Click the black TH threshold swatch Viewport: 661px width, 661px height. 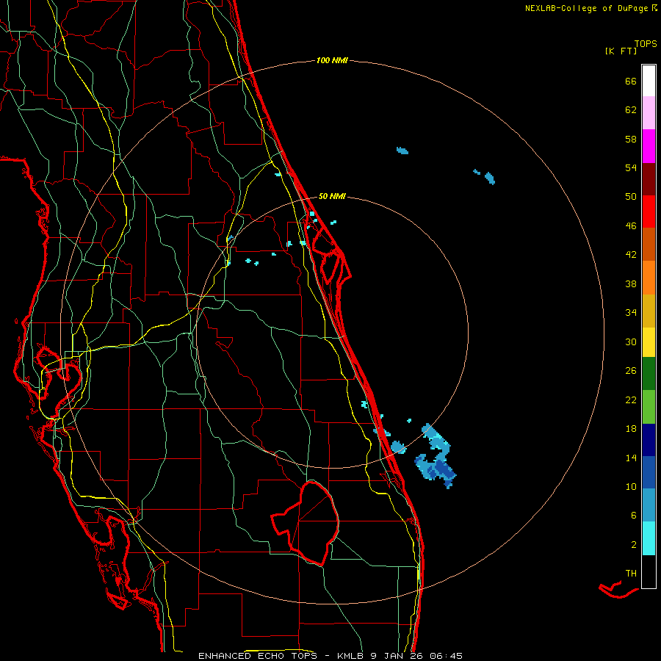649,571
